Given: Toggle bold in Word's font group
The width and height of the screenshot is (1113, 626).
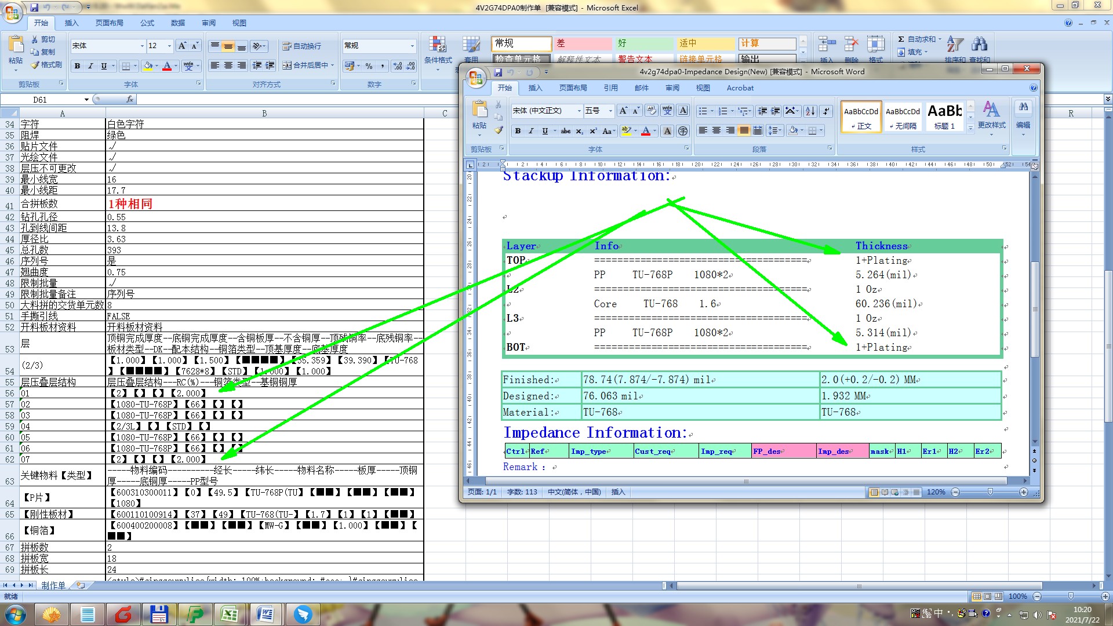Looking at the screenshot, I should click(x=518, y=131).
